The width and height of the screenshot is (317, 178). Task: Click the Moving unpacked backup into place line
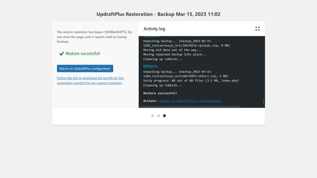[176, 55]
